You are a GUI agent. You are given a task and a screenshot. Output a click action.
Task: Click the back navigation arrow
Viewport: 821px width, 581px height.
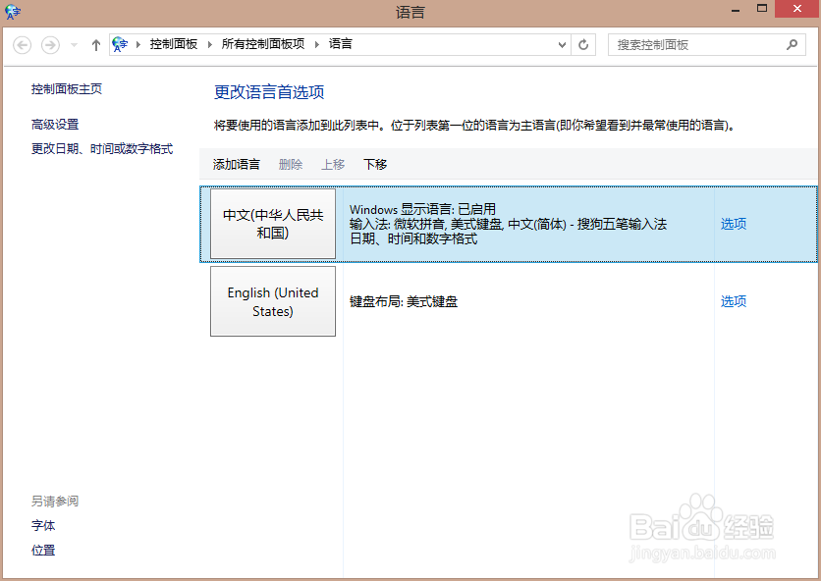pyautogui.click(x=22, y=44)
